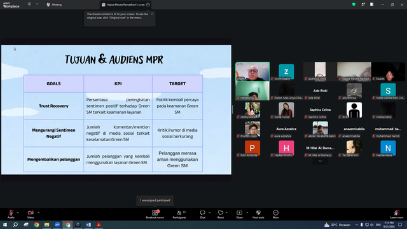Select the zoom baa04 participant tile

point(286,71)
